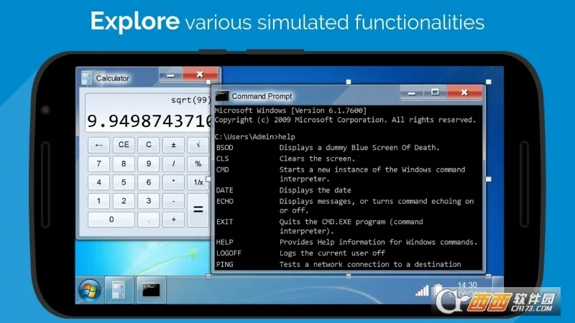The image size is (575, 323).
Task: Click the Calculator icon in the taskbar
Action: [x=117, y=290]
